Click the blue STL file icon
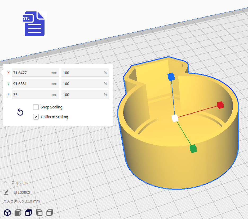The width and height of the screenshot is (248, 219). coord(34,24)
